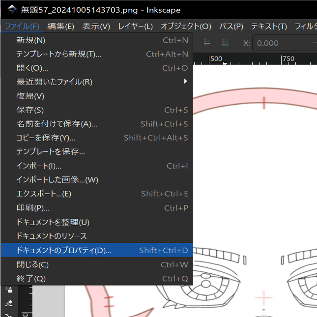
Task: Choose エクスポート...(E) entry
Action: [x=97, y=194]
